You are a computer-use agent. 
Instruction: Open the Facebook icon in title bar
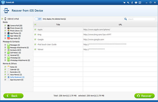pos(132,3)
